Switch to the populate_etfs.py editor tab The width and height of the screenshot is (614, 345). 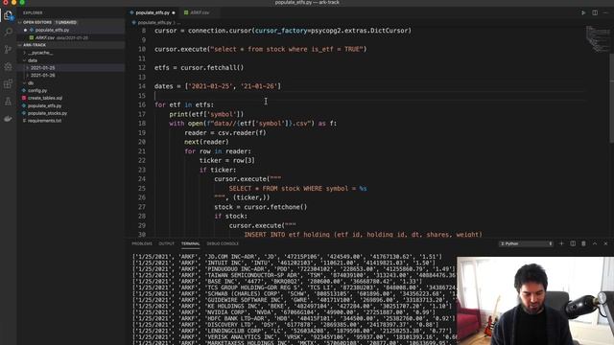153,12
